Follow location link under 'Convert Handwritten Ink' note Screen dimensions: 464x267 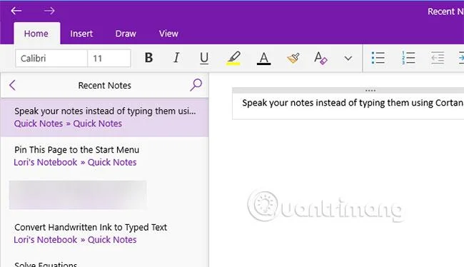tap(75, 240)
